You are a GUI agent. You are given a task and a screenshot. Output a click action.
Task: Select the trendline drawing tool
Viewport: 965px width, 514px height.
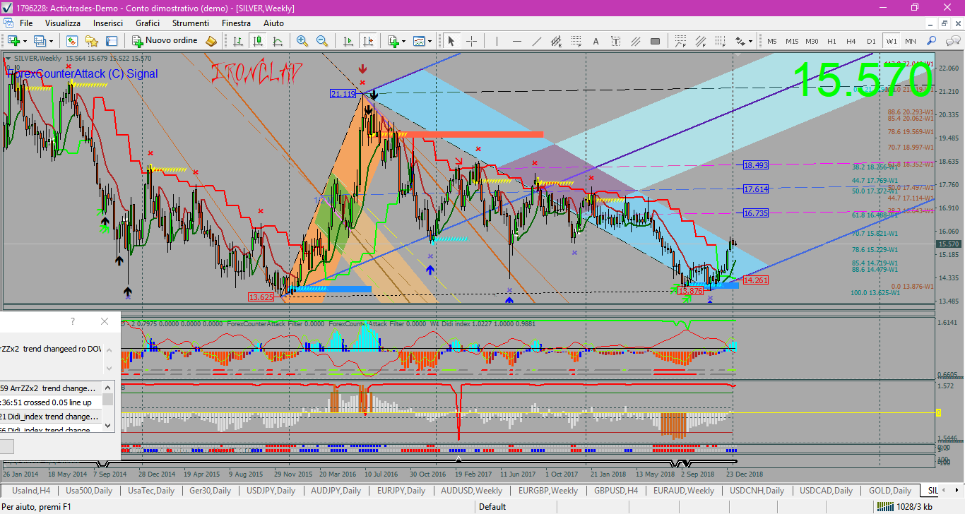pyautogui.click(x=537, y=41)
